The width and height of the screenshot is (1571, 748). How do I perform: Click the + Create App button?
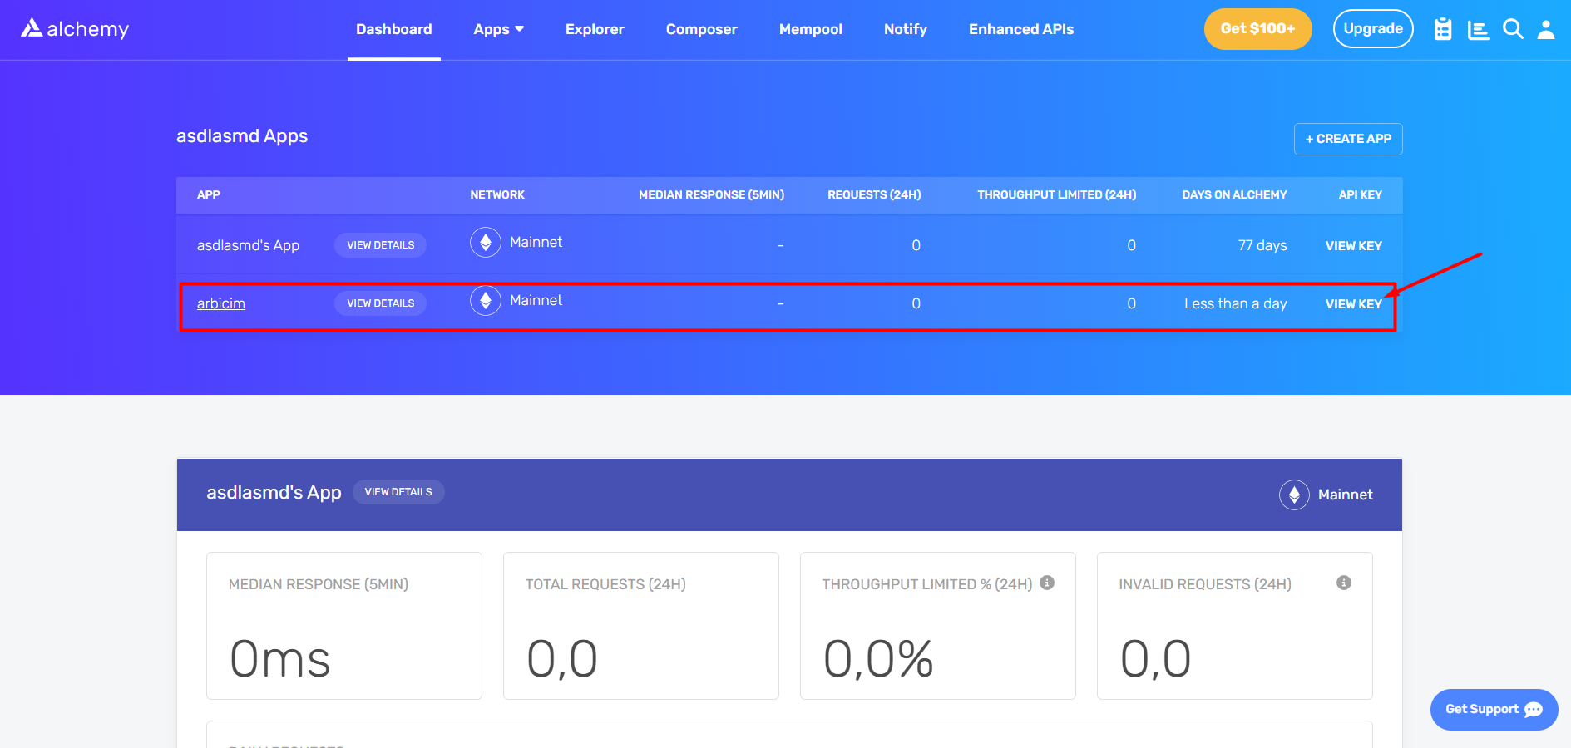coord(1348,139)
